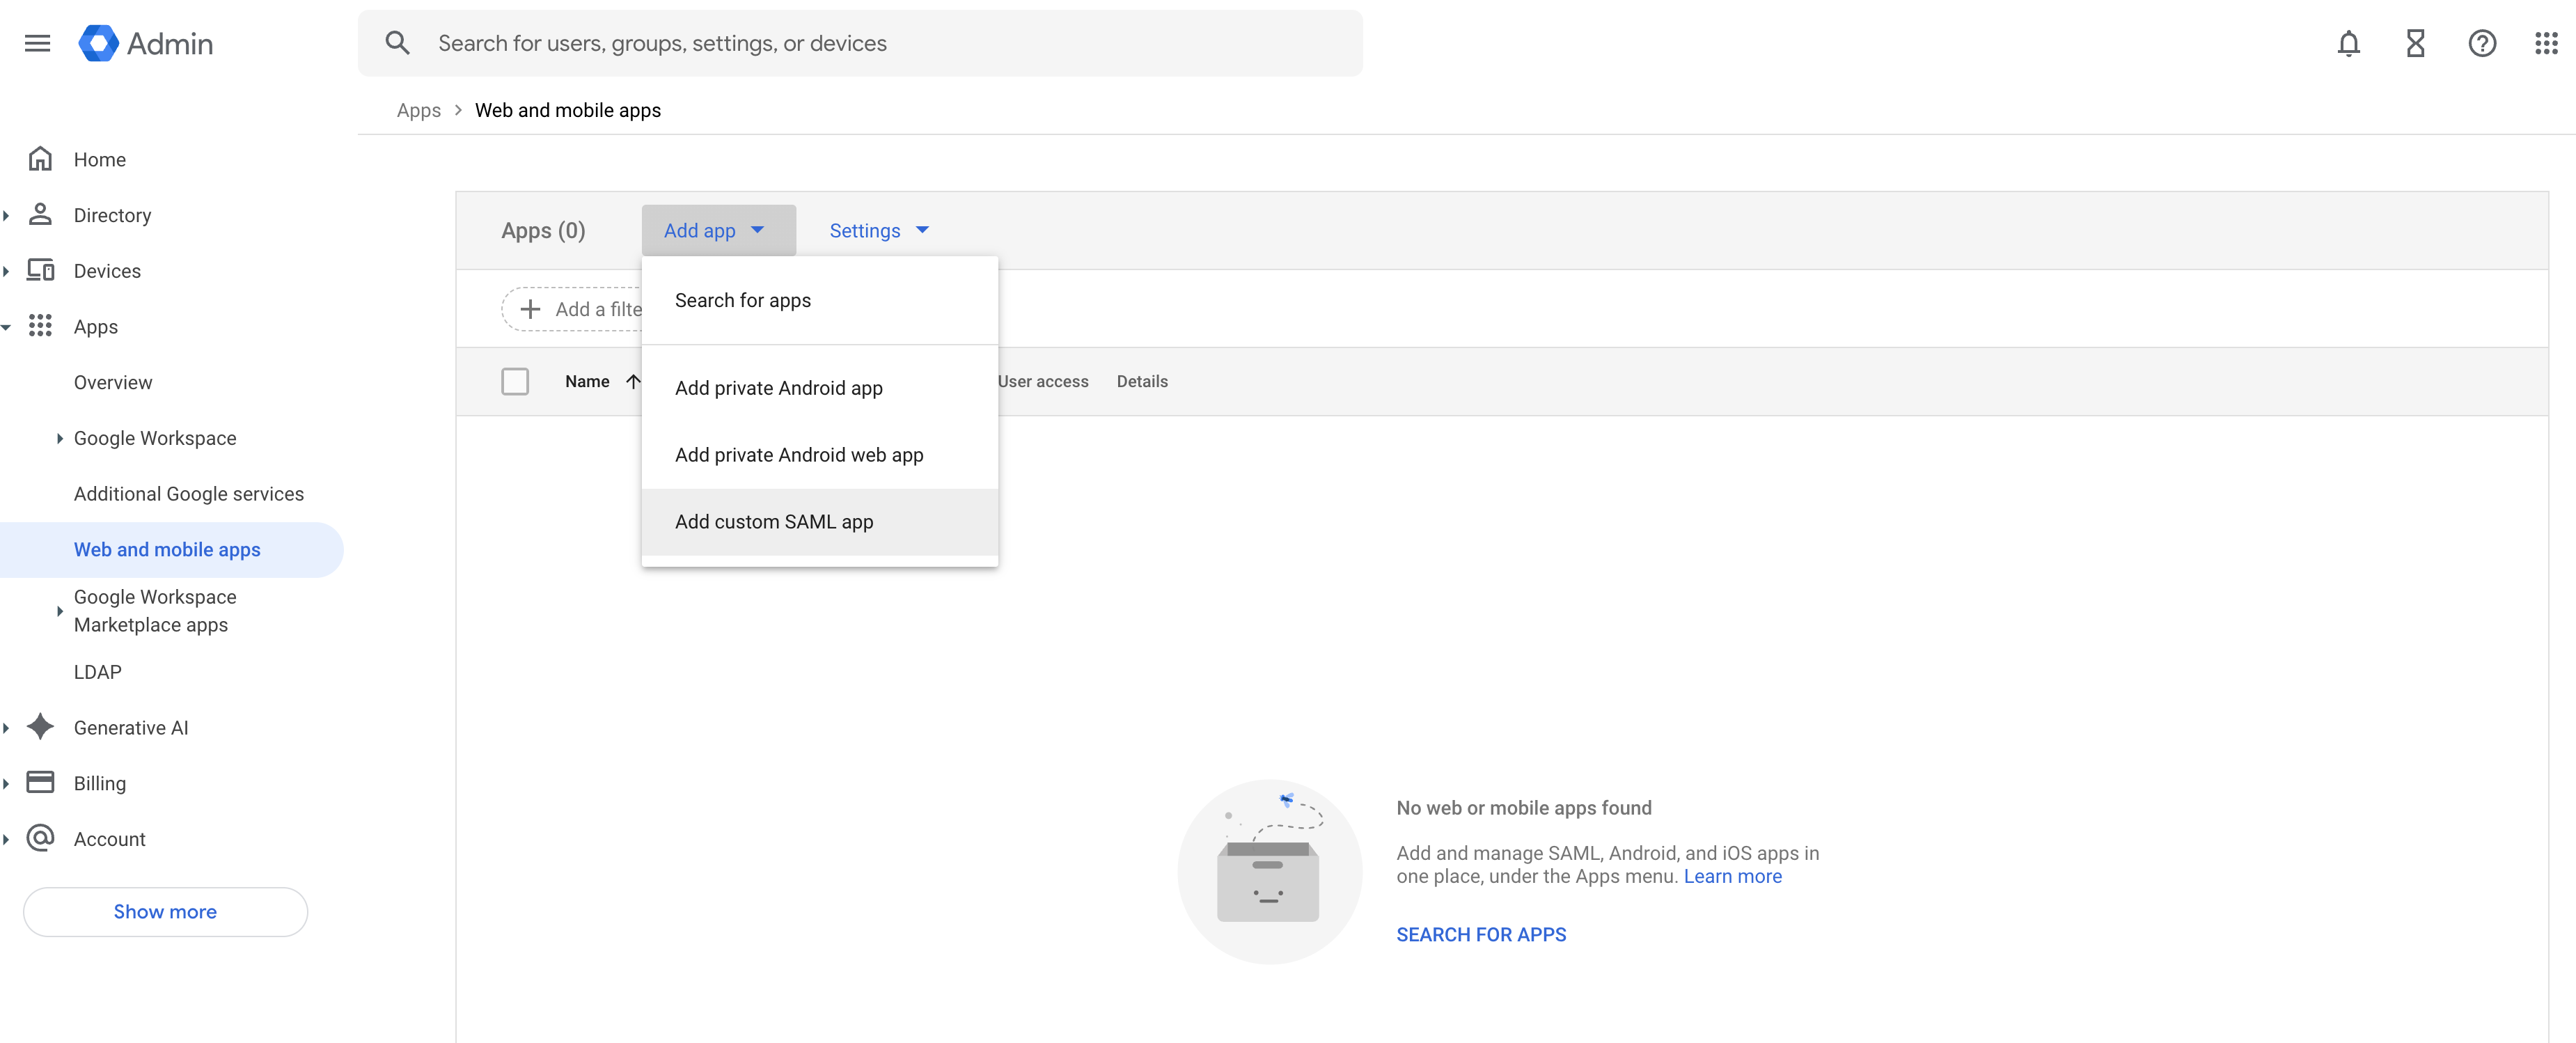
Task: Tick the select-all checkbox beside Name
Action: [515, 381]
